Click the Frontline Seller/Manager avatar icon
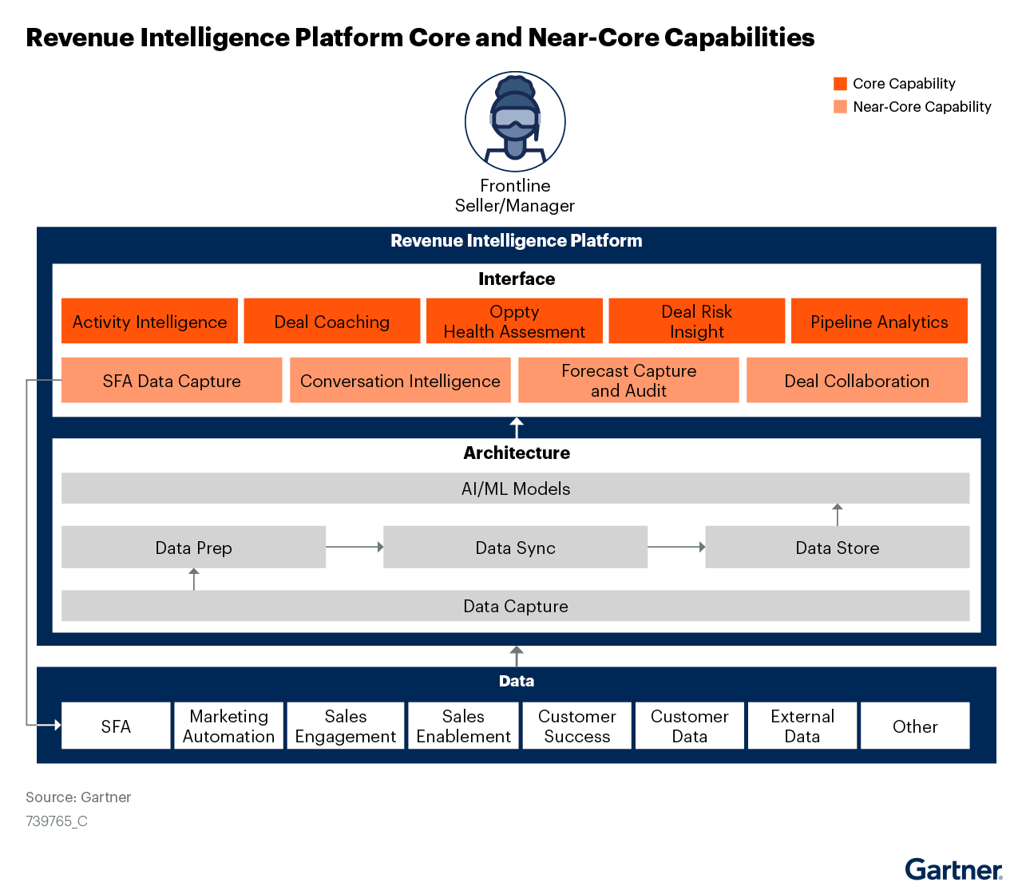Viewport: 1022px width, 890px height. click(x=515, y=121)
